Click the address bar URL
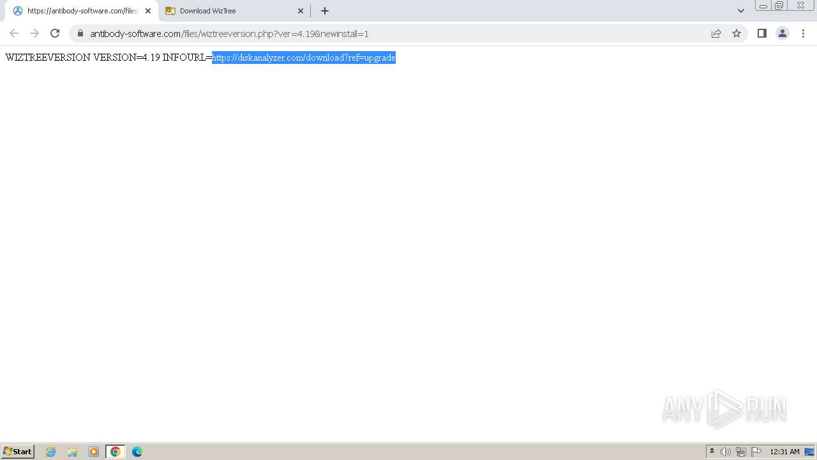 [x=229, y=34]
